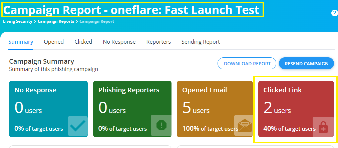338x148 pixels.
Task: Click '40% of target users' text
Action: pyautogui.click(x=290, y=129)
